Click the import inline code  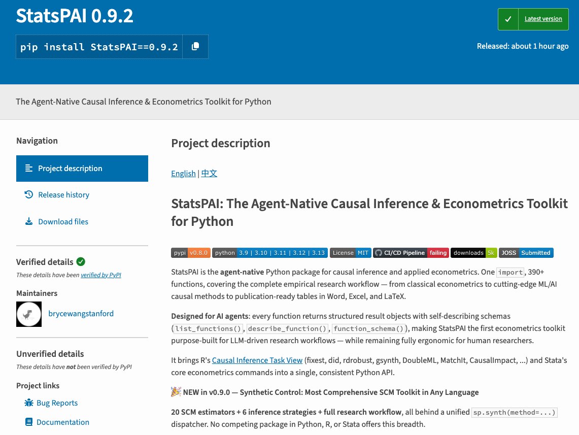point(510,273)
